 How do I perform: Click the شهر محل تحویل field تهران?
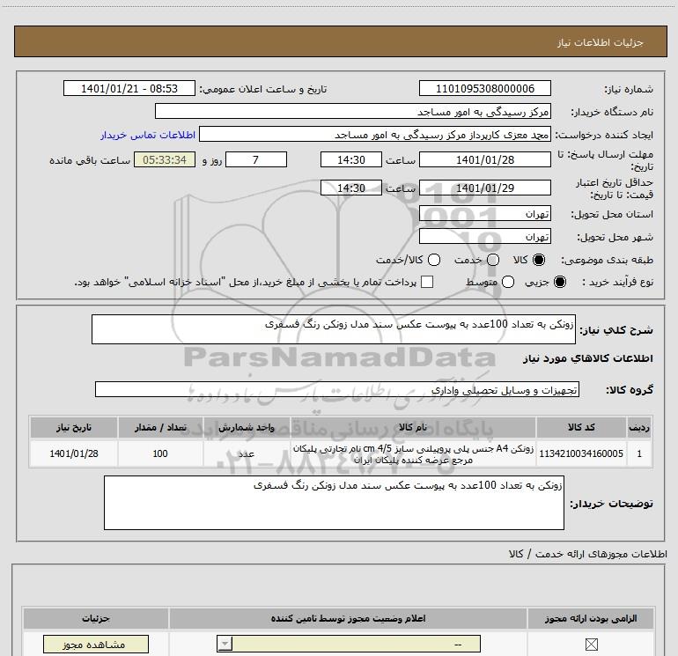coord(484,237)
